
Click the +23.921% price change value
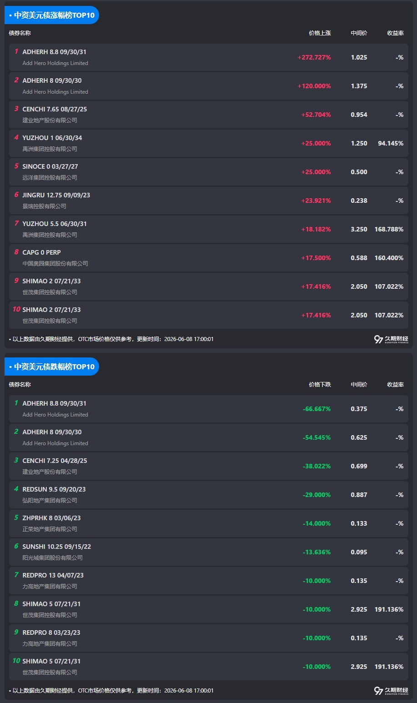pos(316,201)
